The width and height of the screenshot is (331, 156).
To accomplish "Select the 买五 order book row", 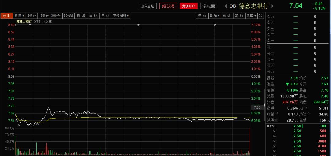I will tap(297, 71).
